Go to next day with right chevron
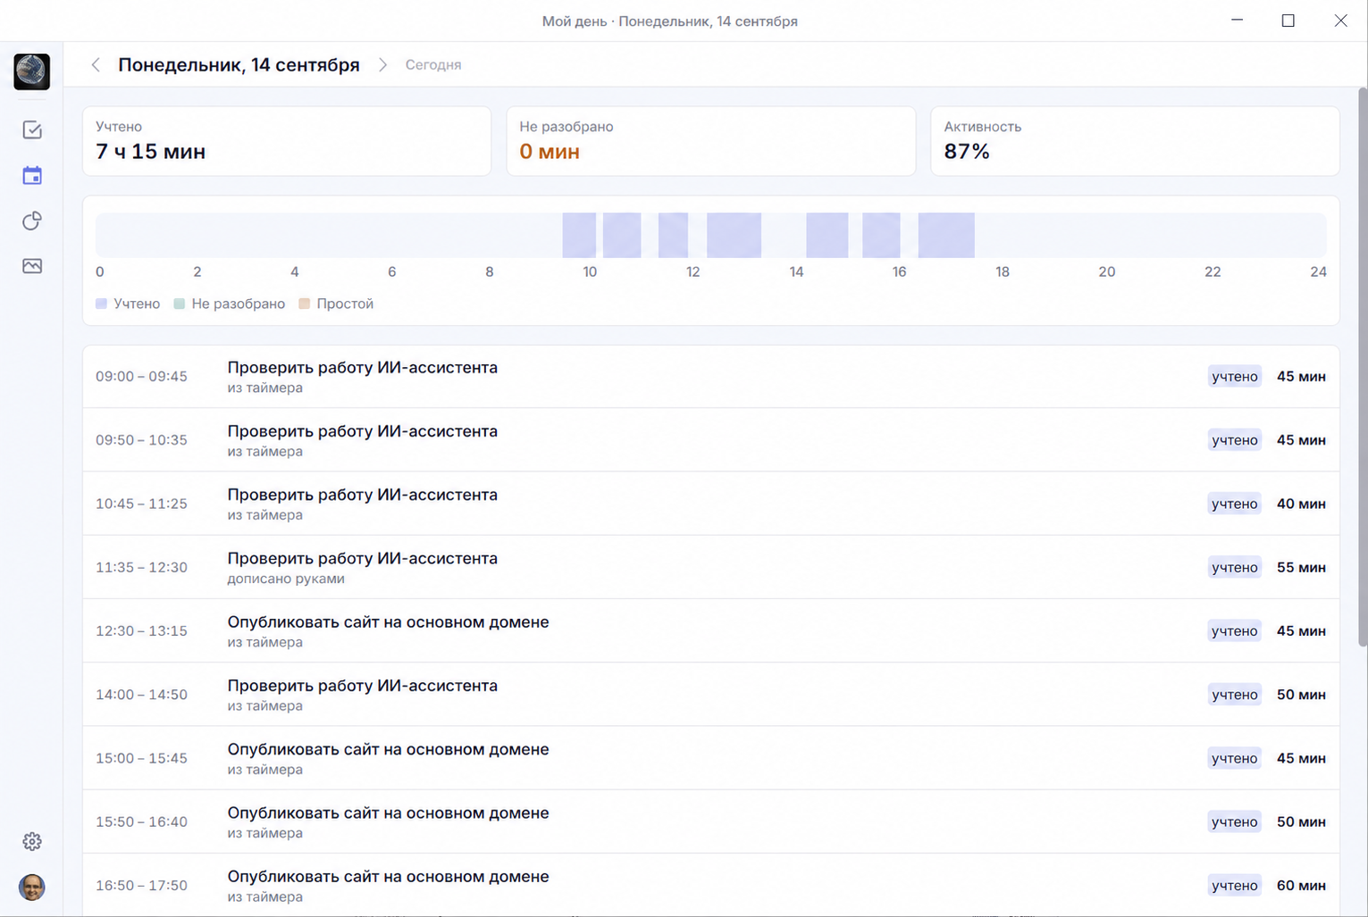1368x917 pixels. click(382, 65)
